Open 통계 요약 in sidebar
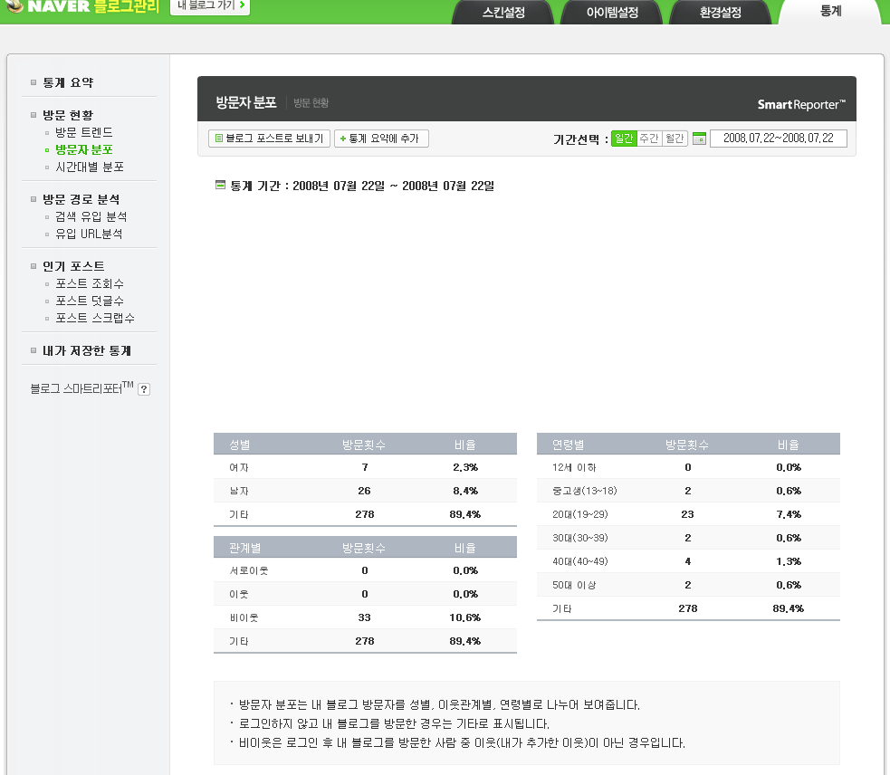 [68, 83]
